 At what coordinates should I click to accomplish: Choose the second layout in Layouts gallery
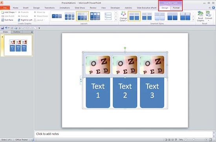(70, 16)
